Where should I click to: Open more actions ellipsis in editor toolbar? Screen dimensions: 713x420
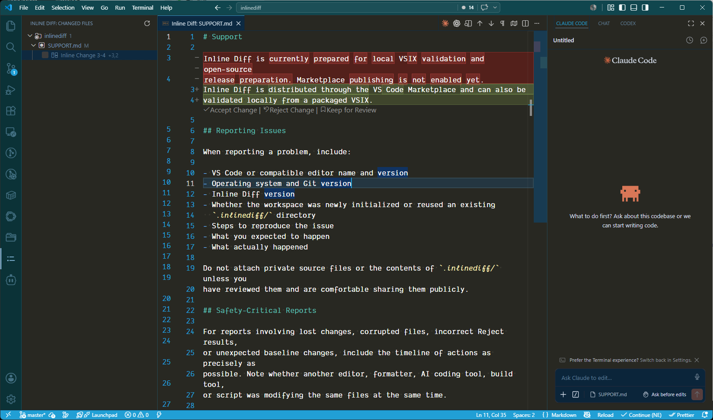pos(537,23)
